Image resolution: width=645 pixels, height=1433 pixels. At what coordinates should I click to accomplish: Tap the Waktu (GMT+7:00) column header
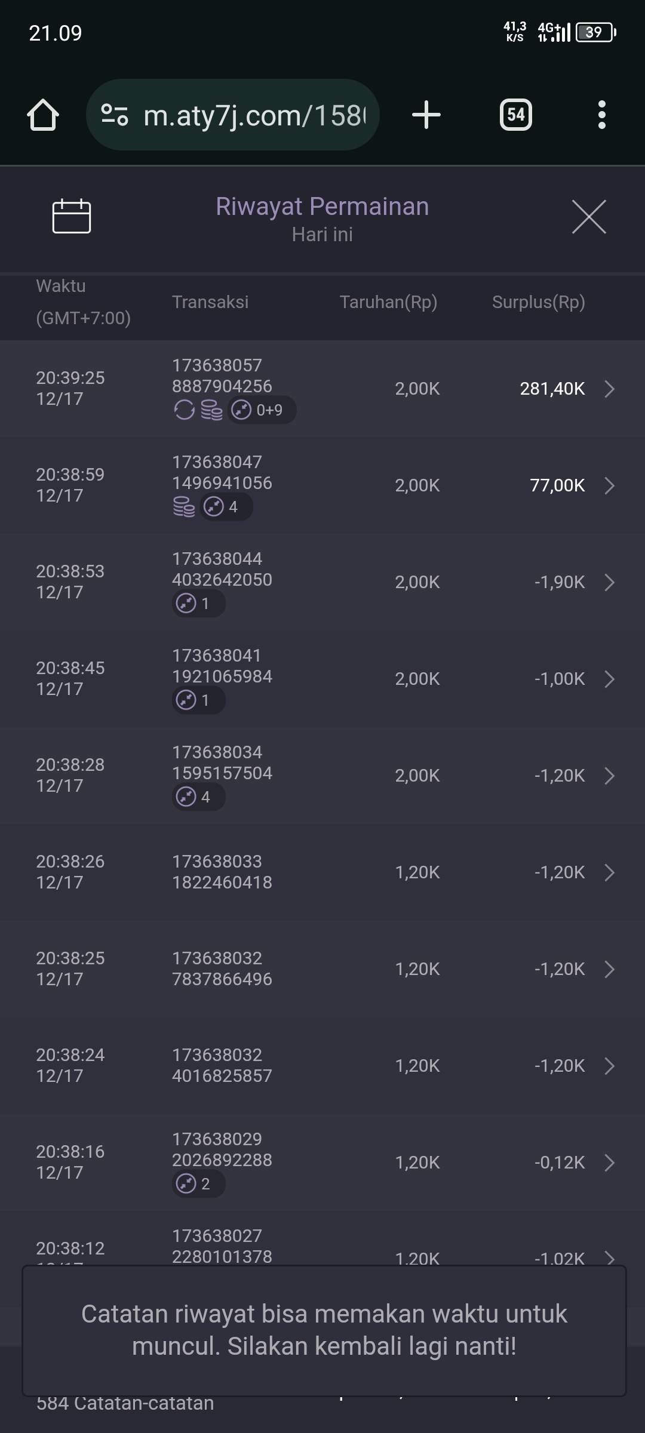click(83, 302)
